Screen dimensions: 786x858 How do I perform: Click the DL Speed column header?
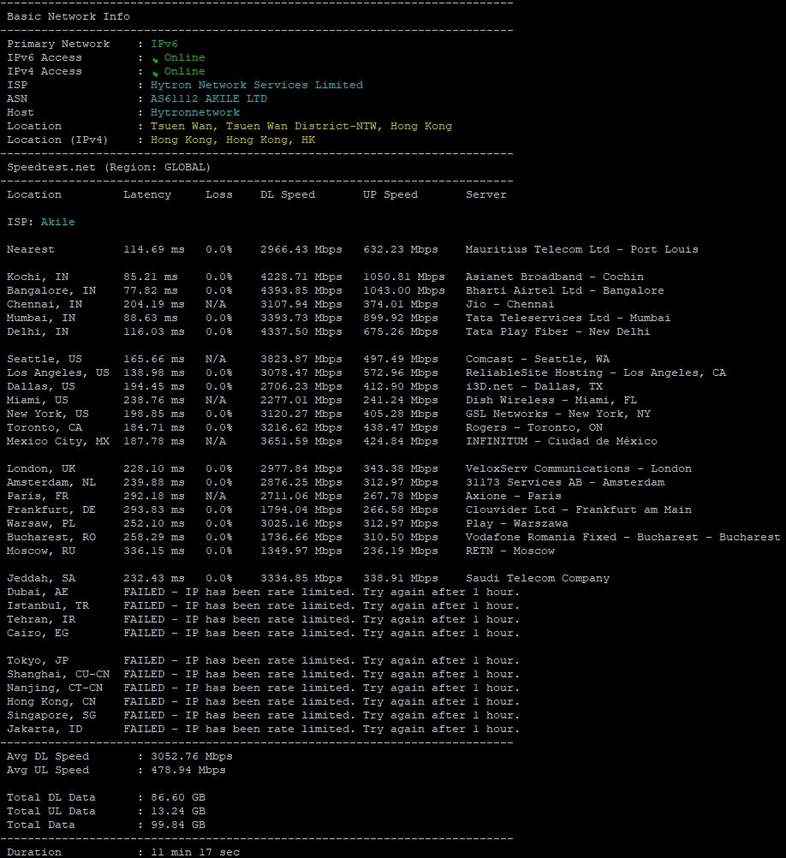[288, 194]
